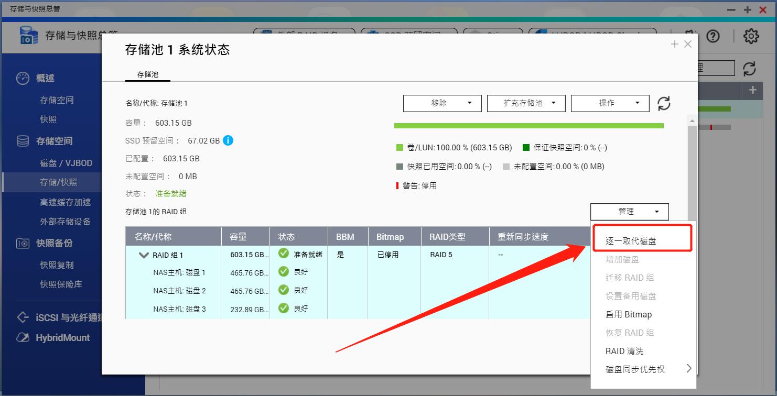Click the 管理 button above the RAID table
The width and height of the screenshot is (777, 396).
(629, 212)
